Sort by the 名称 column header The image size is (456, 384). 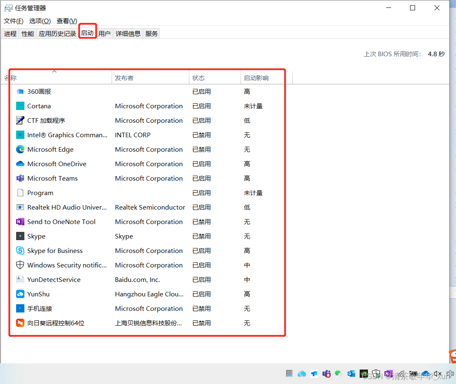tap(57, 78)
